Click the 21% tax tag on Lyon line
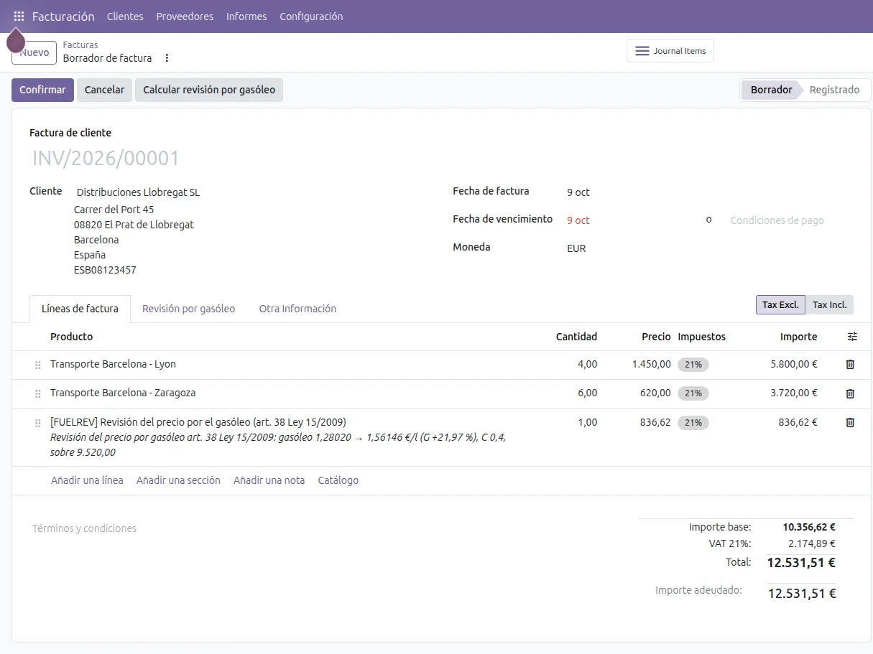Viewport: 873px width, 654px height. pos(693,365)
